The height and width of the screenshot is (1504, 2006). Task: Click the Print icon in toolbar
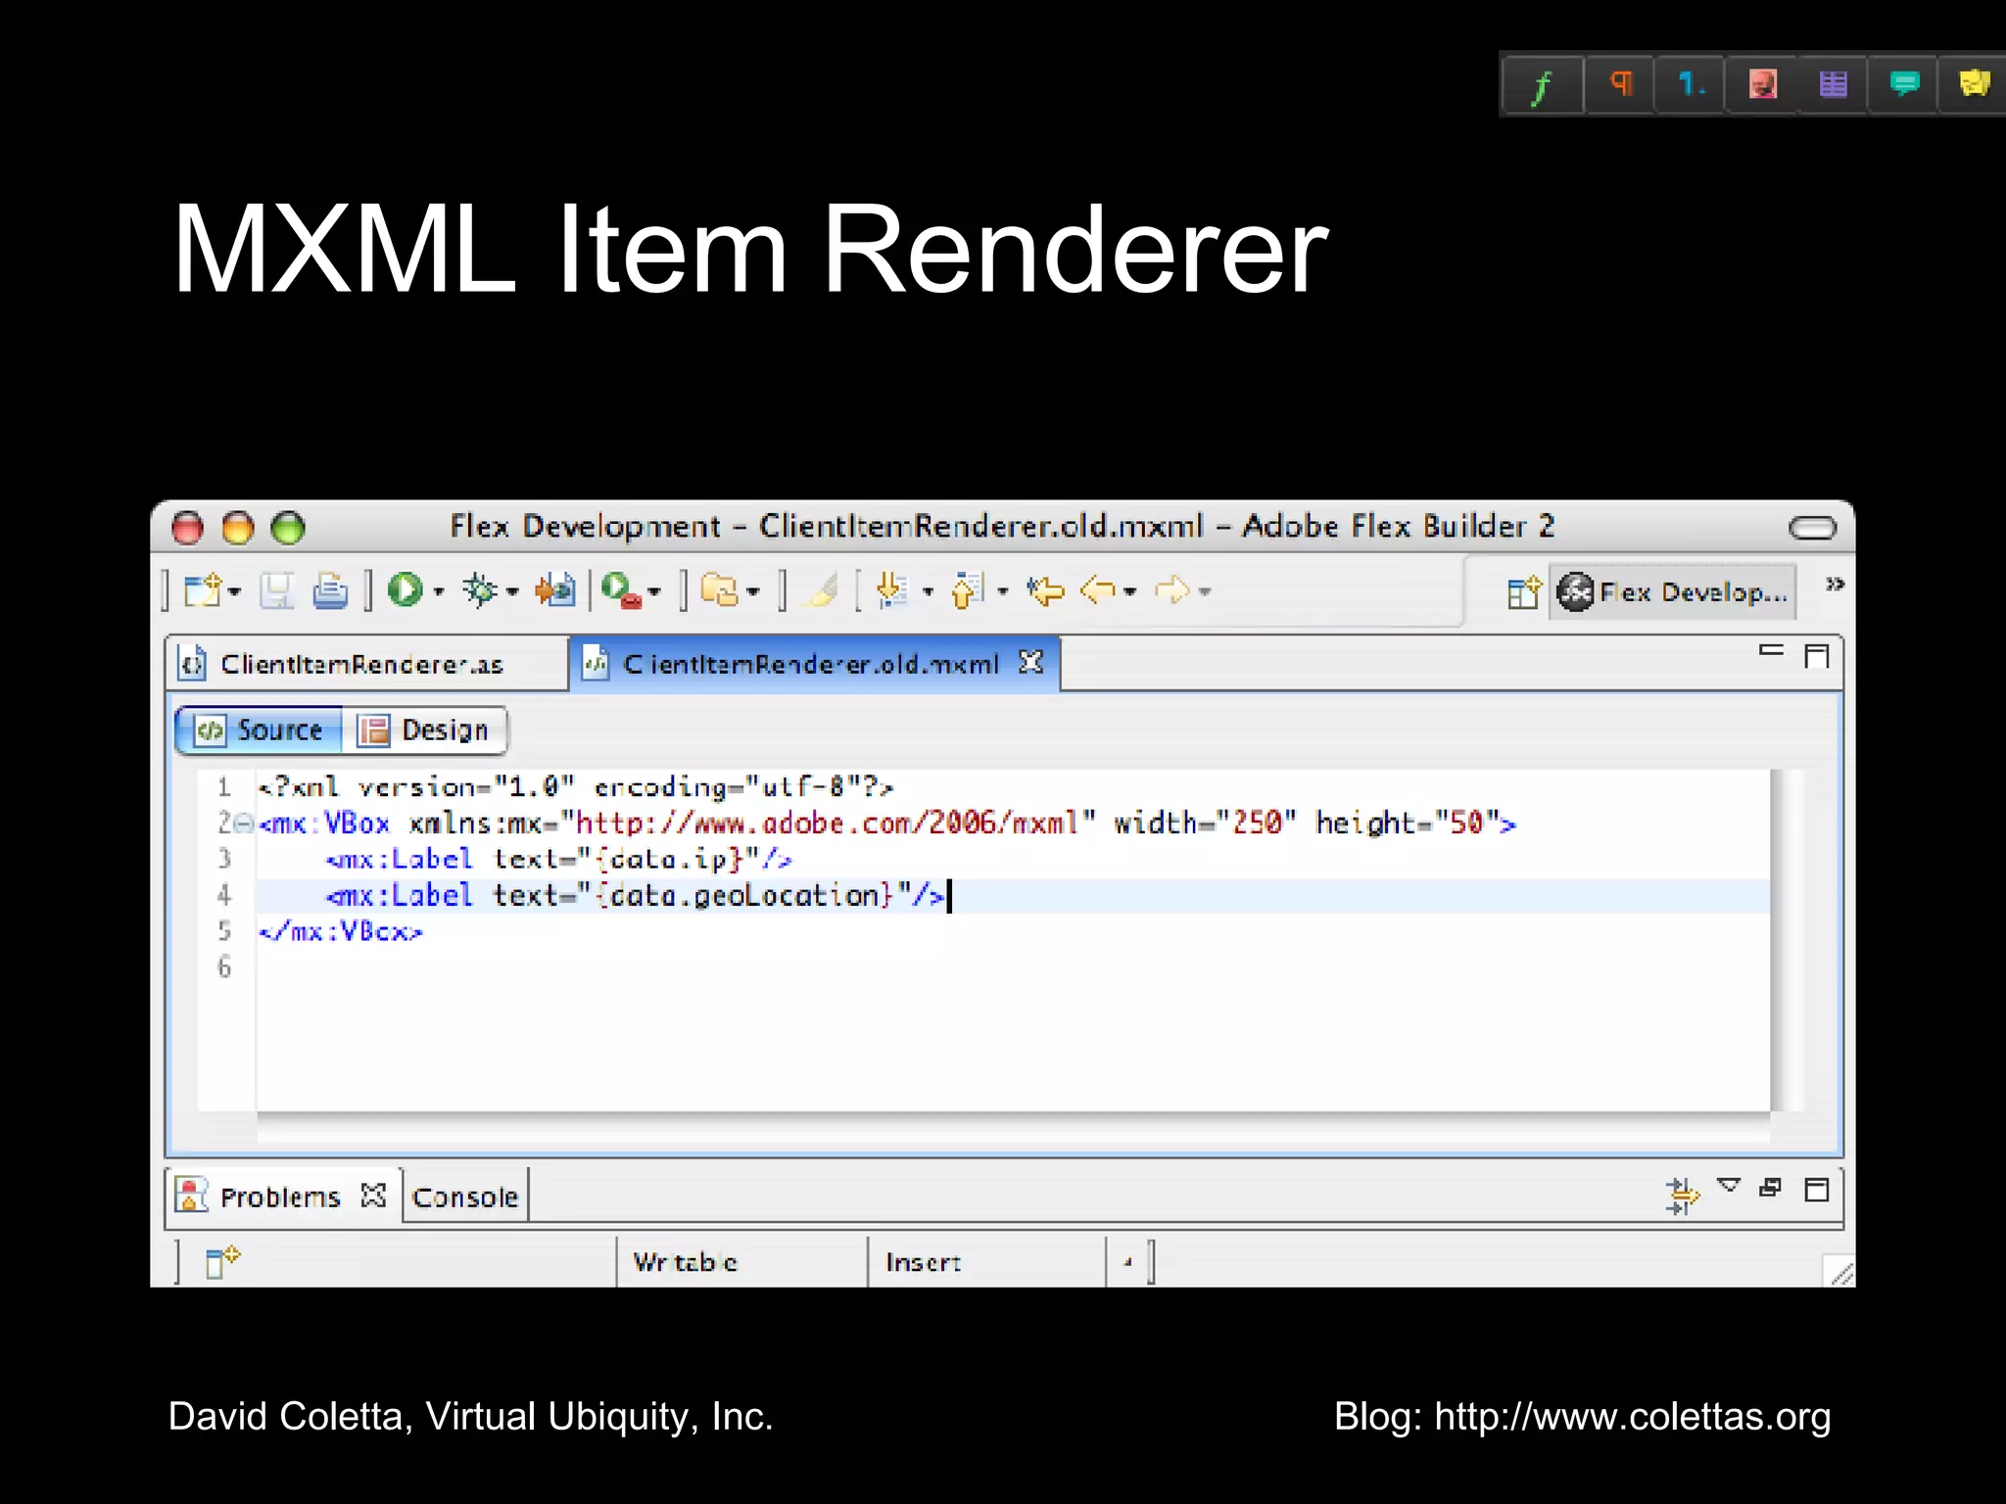pos(330,590)
